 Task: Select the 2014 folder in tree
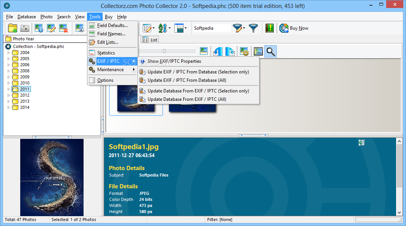[x=24, y=107]
